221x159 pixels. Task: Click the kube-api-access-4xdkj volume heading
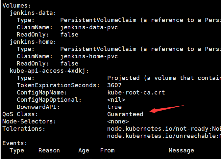point(49,71)
